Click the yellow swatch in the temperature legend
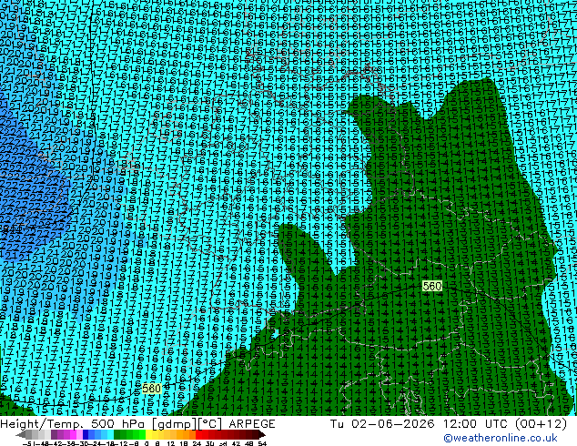 pos(149,434)
